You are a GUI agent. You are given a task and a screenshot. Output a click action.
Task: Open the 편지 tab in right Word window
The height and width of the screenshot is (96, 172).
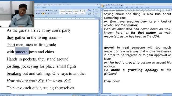(x=132, y=7)
